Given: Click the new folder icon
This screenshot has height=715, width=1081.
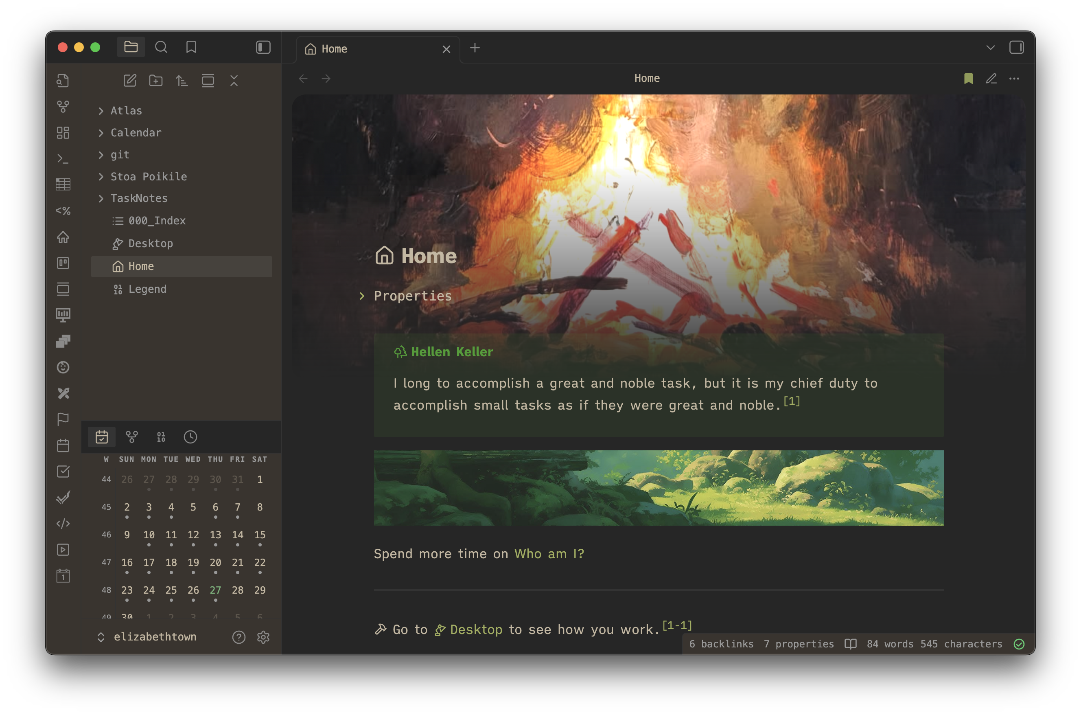Looking at the screenshot, I should click(156, 81).
